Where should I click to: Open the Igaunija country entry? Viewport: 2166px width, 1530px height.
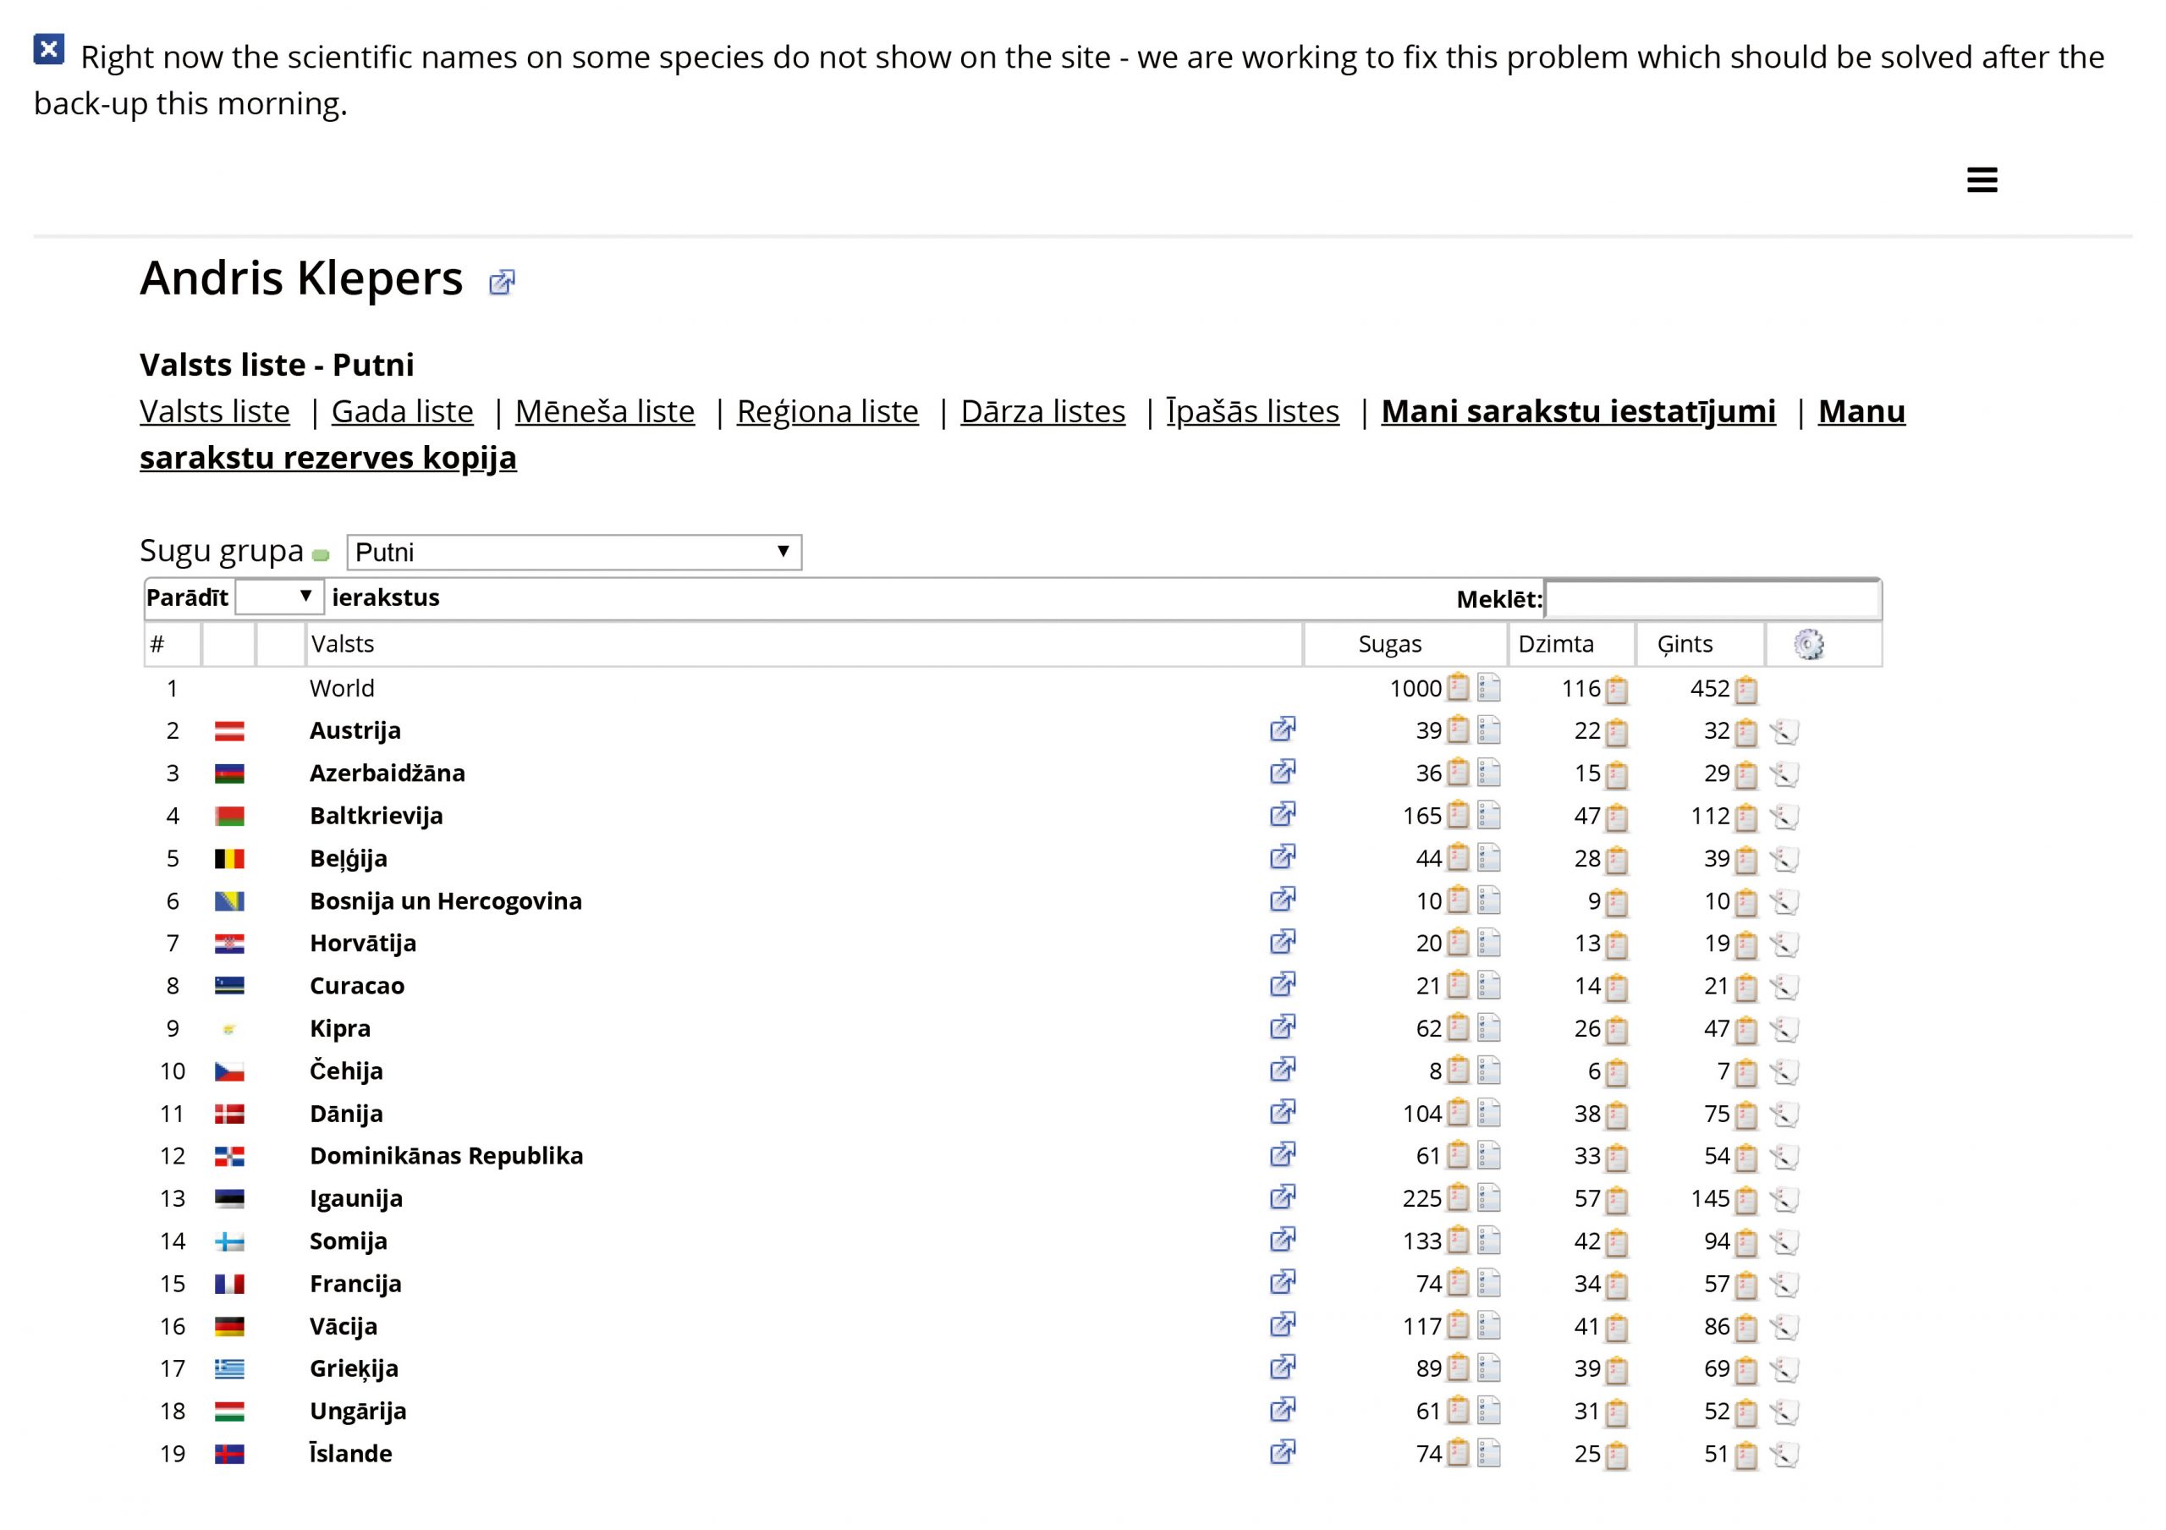pyautogui.click(x=355, y=1199)
